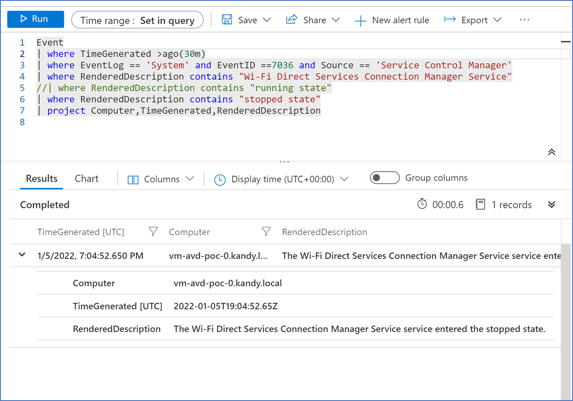Click the Group columns label
Screen dimensions: 573x401
pos(436,178)
